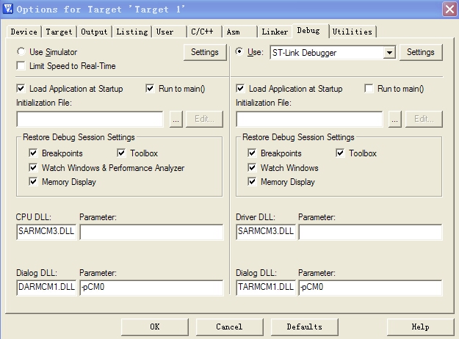Confirm with the OK button
This screenshot has height=339, width=459.
click(155, 327)
